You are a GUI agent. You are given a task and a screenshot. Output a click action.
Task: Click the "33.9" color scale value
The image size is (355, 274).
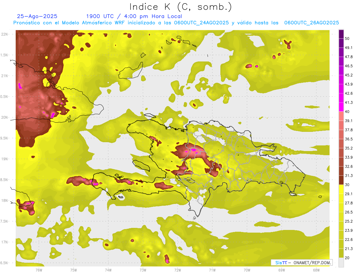[349, 157]
